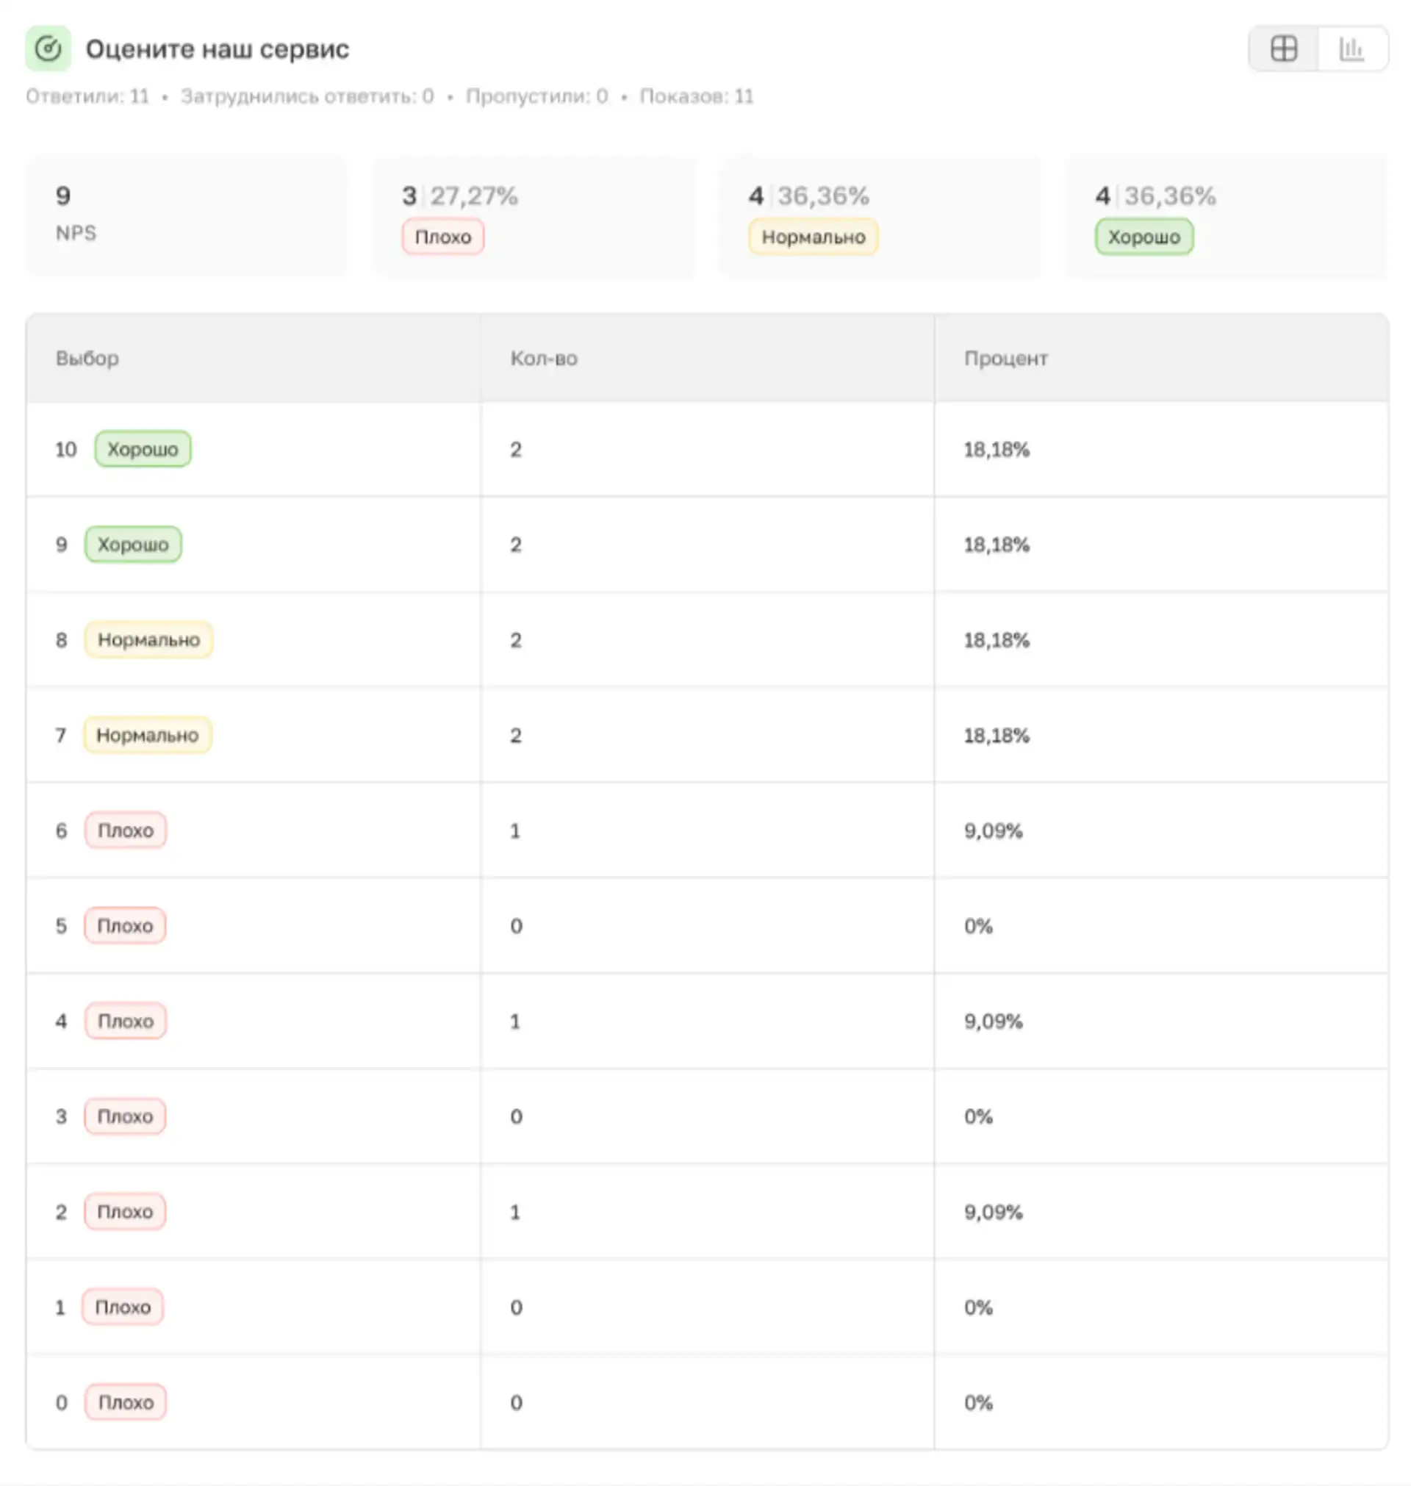Sort by the Процент column header
This screenshot has height=1486, width=1411.
click(1005, 358)
